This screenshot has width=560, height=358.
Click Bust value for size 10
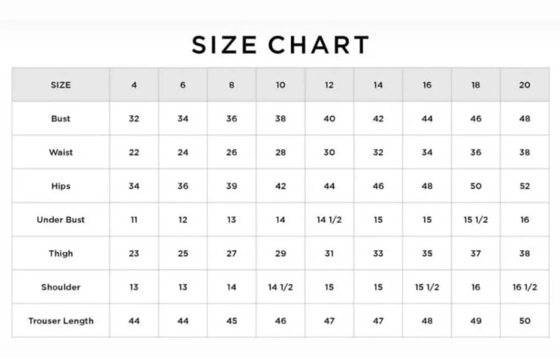click(x=281, y=118)
